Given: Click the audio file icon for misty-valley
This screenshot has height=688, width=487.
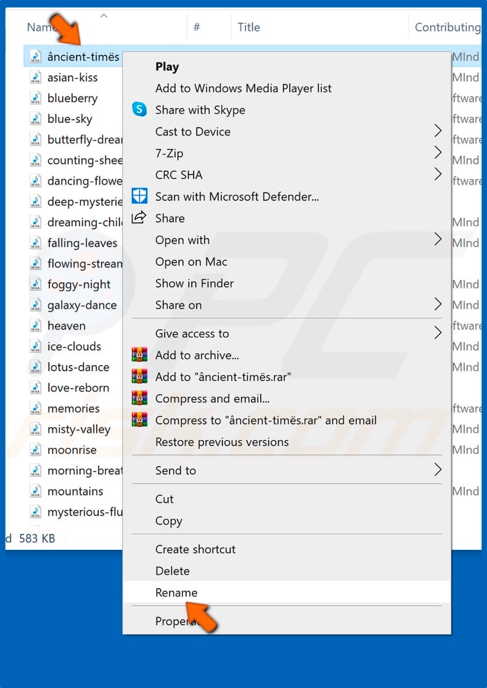Looking at the screenshot, I should [x=36, y=428].
